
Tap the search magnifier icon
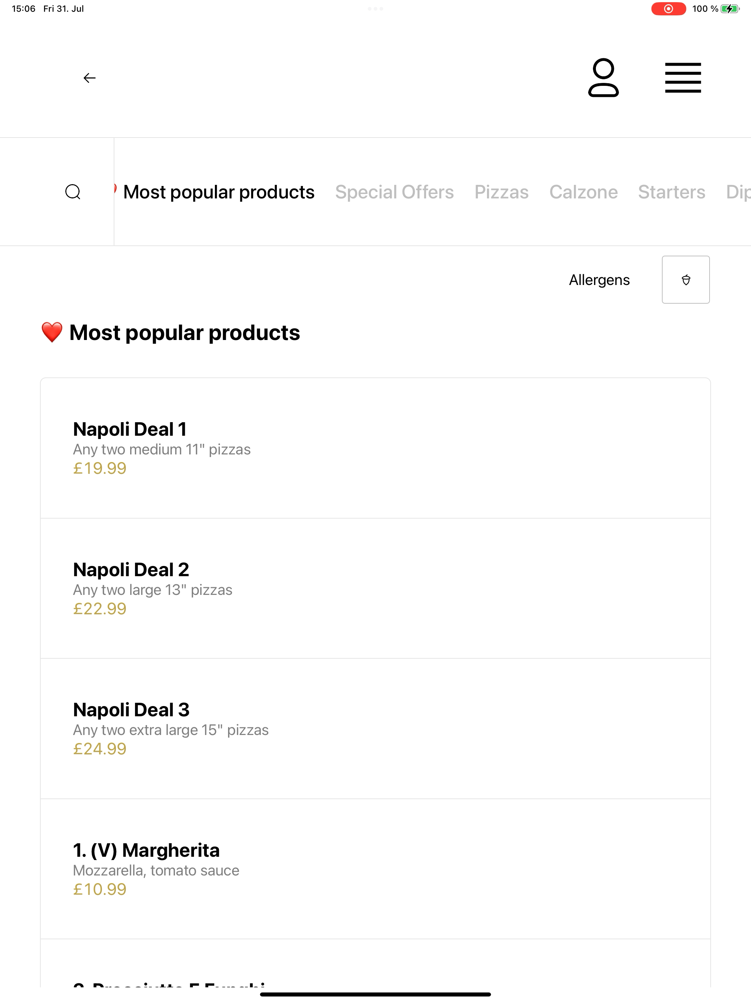[x=73, y=191]
